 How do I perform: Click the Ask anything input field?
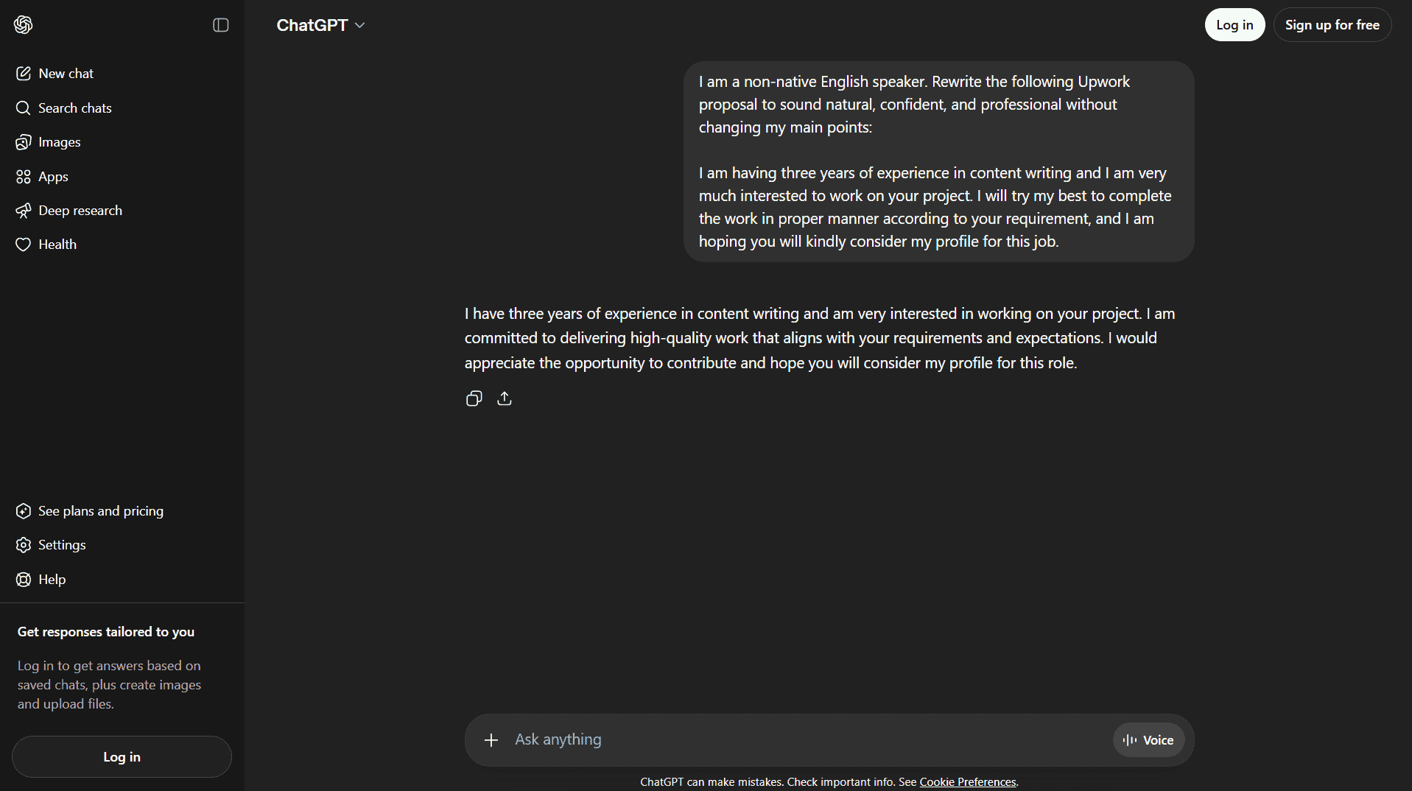pyautogui.click(x=737, y=739)
